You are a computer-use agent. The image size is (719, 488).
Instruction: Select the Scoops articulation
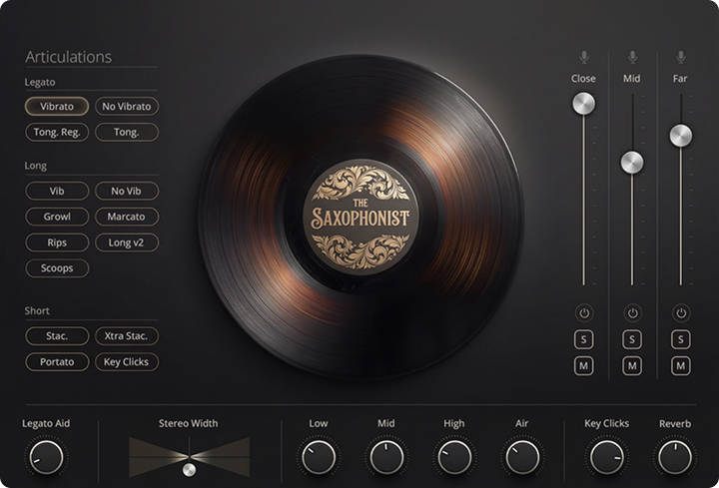[57, 268]
